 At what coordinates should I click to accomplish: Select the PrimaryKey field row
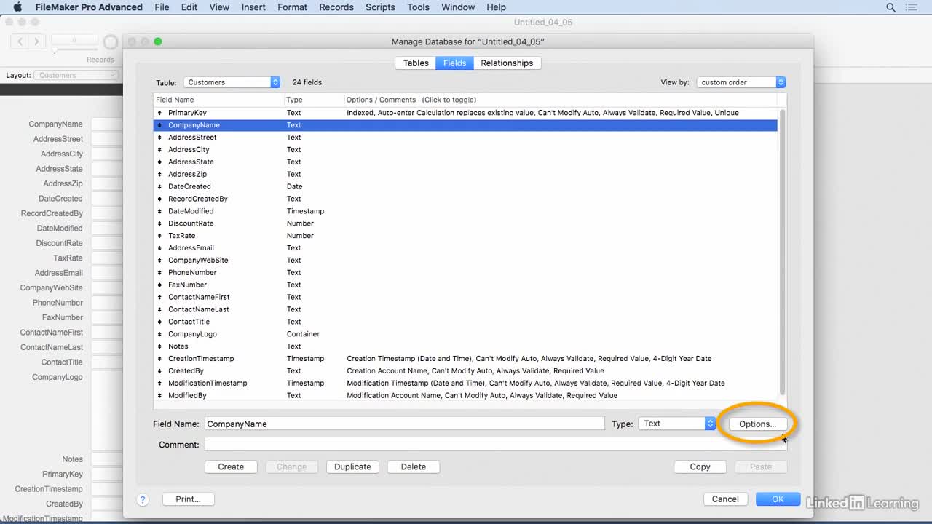click(x=465, y=113)
